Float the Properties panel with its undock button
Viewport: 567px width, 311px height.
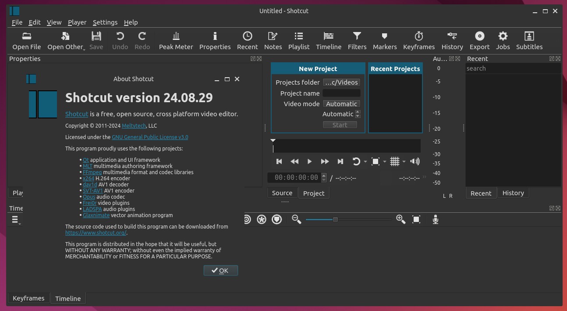253,58
